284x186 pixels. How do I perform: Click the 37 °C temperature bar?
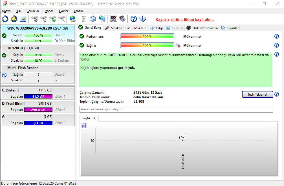(x=38, y=41)
